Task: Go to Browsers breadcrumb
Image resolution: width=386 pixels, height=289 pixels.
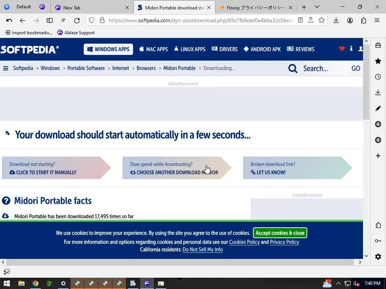Action: tap(146, 68)
